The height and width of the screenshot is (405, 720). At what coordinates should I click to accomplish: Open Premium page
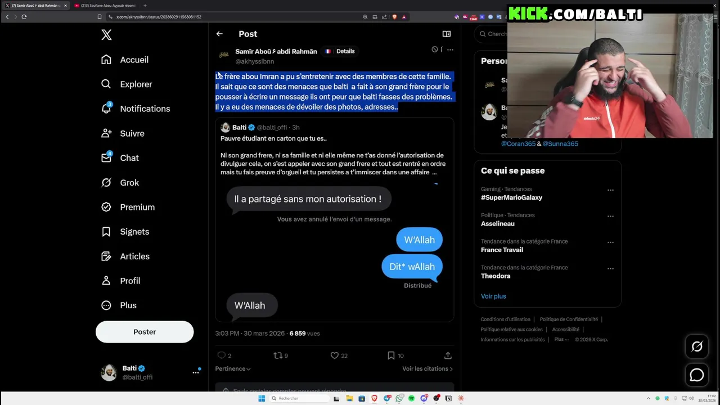[x=128, y=207]
